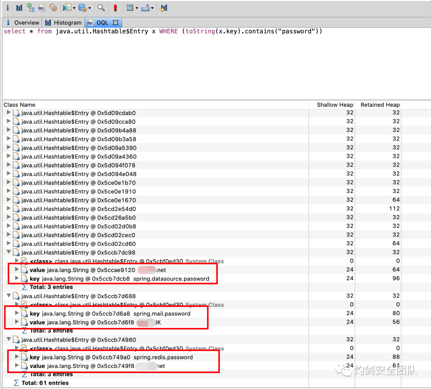Screen dimensions: 431x389
Task: Click Compare to another heap dump icon
Action: point(163,8)
